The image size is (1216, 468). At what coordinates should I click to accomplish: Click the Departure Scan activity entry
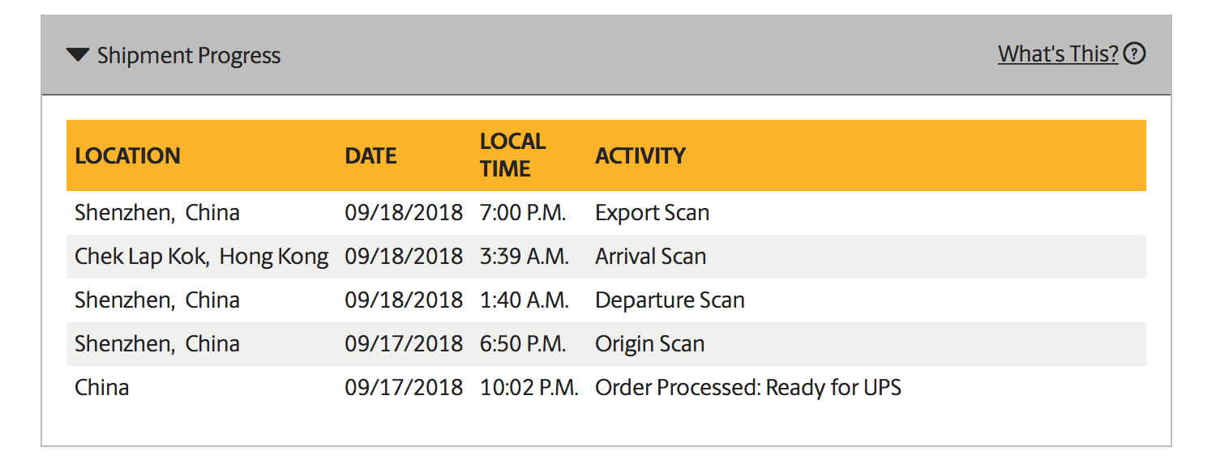670,300
